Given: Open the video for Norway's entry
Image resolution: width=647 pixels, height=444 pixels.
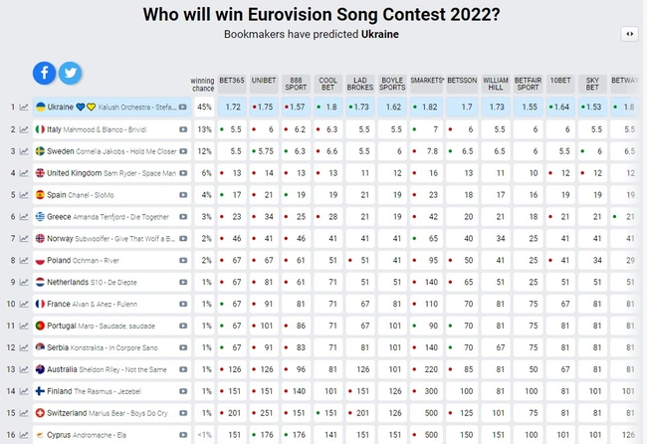Looking at the screenshot, I should coord(183,238).
